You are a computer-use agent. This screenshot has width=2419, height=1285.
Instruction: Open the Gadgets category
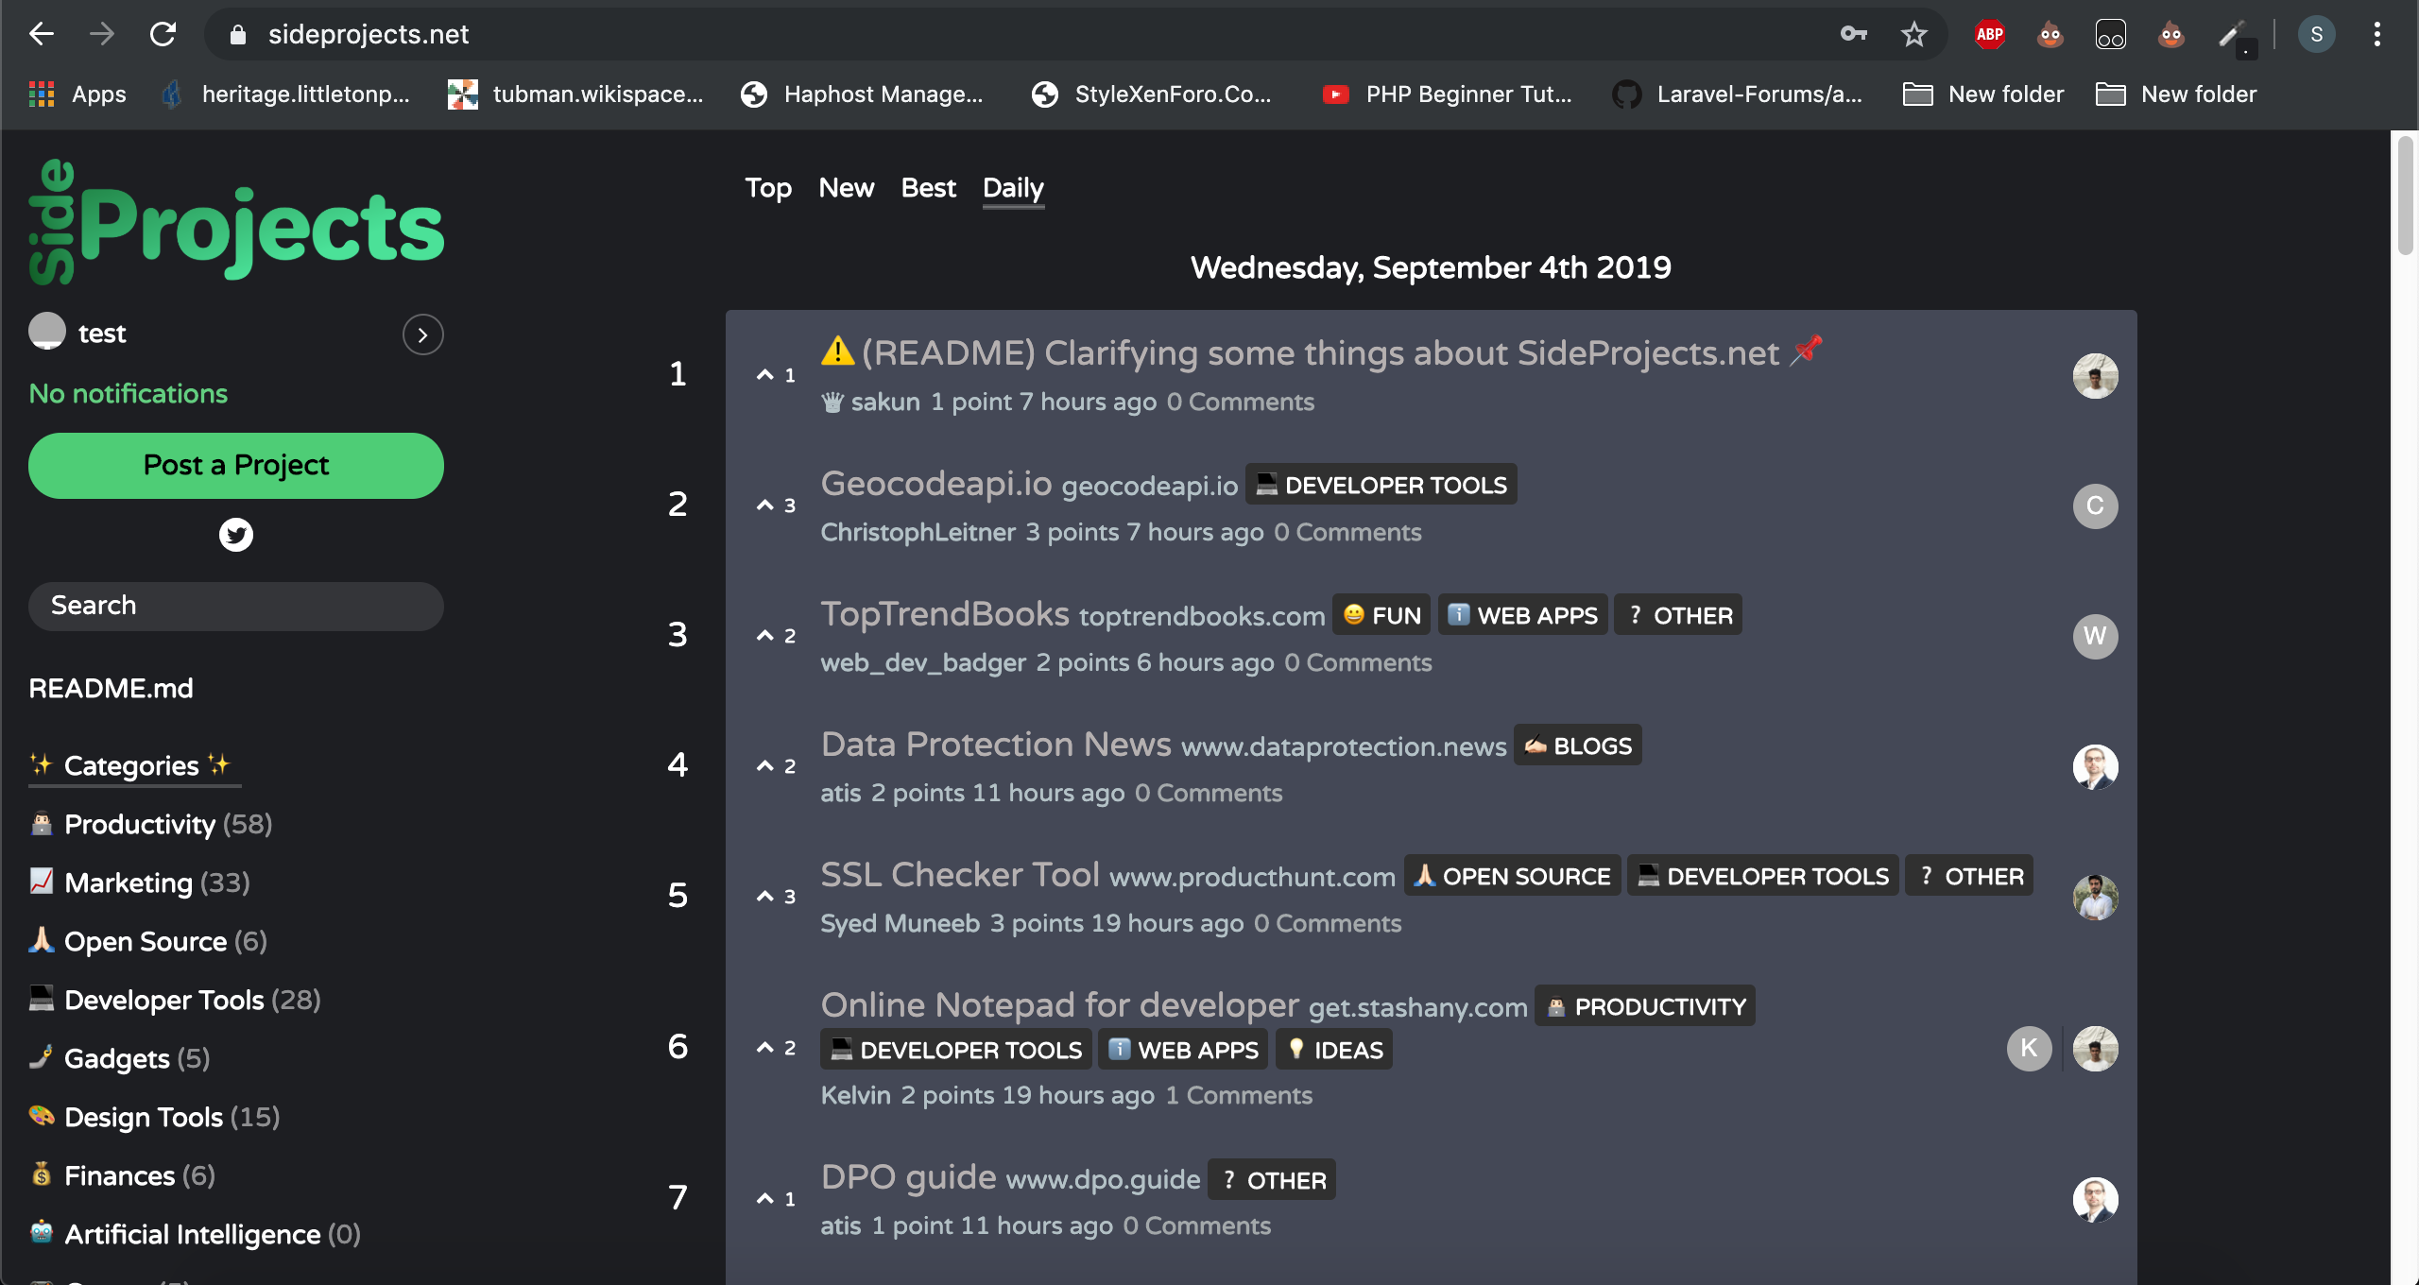(119, 1059)
